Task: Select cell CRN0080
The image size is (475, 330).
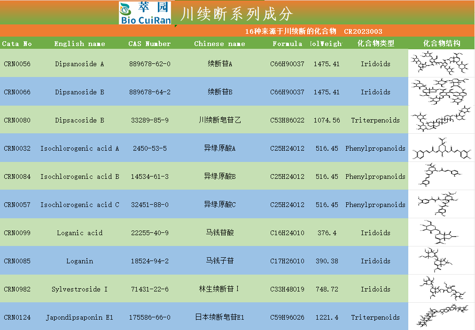Action: point(17,120)
